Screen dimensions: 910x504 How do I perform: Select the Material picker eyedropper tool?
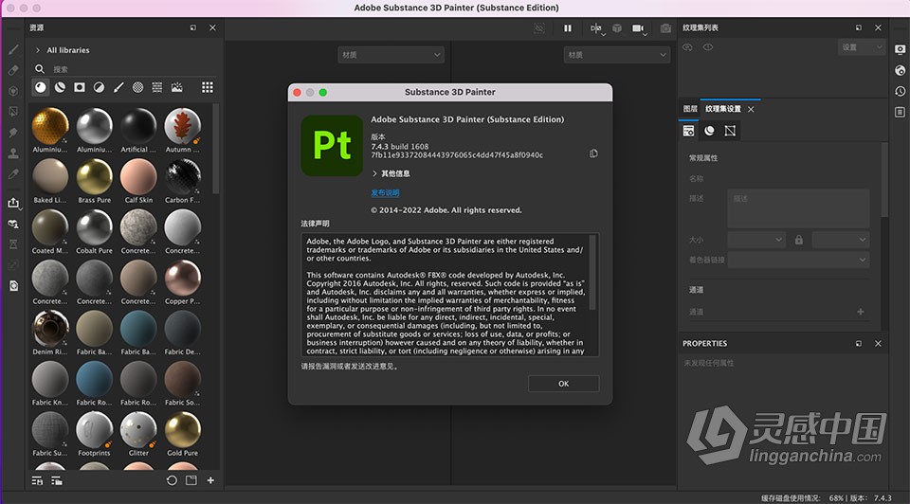point(13,174)
